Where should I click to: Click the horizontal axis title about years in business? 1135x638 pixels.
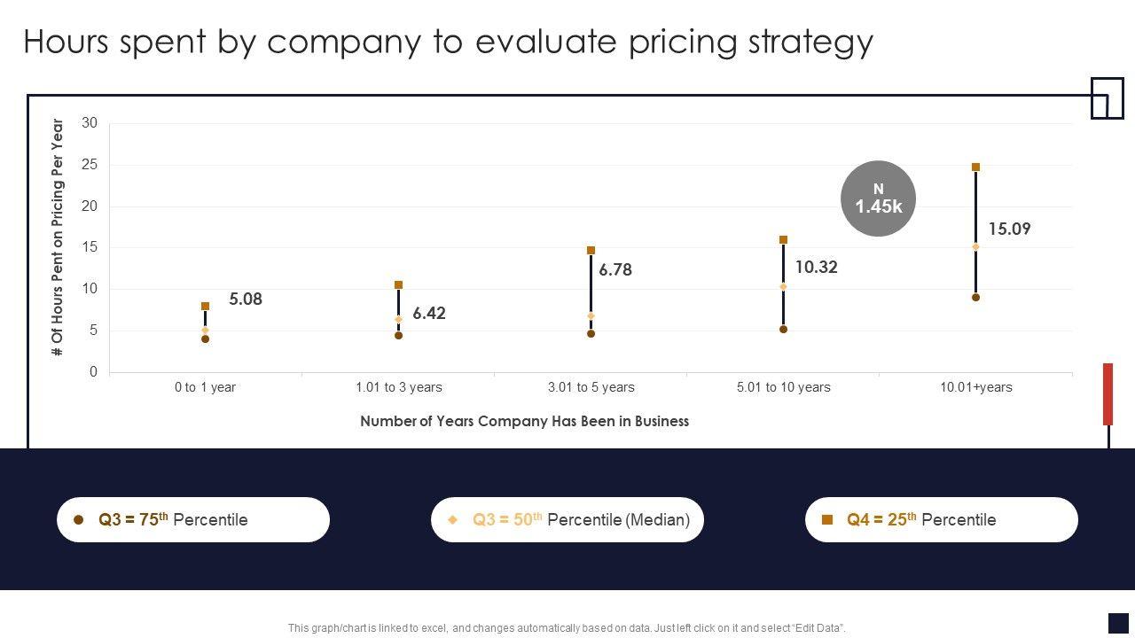coord(524,422)
